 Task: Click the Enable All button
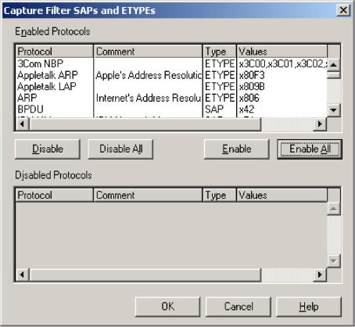310,149
